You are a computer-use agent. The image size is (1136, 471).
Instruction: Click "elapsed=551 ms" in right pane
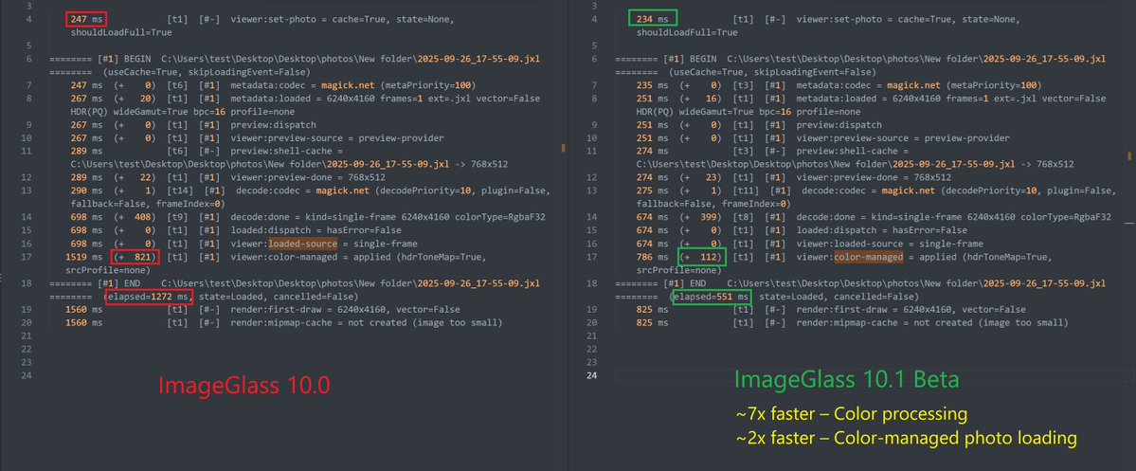coord(712,297)
